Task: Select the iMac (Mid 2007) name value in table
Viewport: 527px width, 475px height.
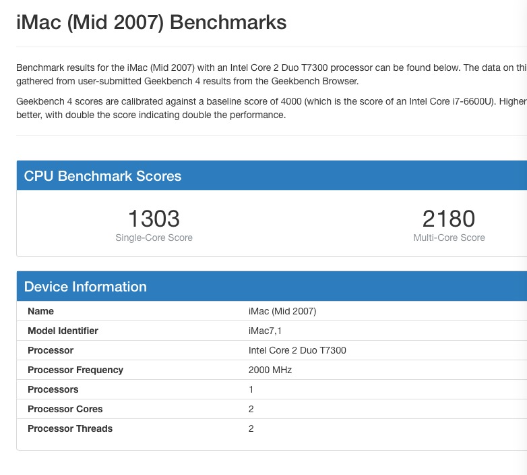Action: click(x=282, y=311)
